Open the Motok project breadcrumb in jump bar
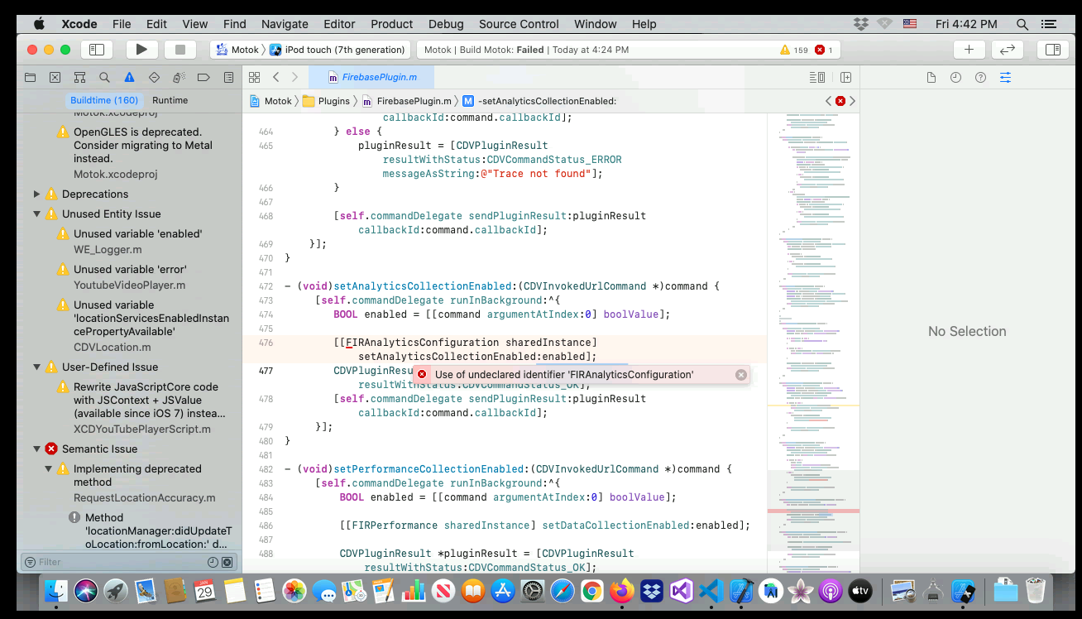1082x619 pixels. (x=272, y=101)
